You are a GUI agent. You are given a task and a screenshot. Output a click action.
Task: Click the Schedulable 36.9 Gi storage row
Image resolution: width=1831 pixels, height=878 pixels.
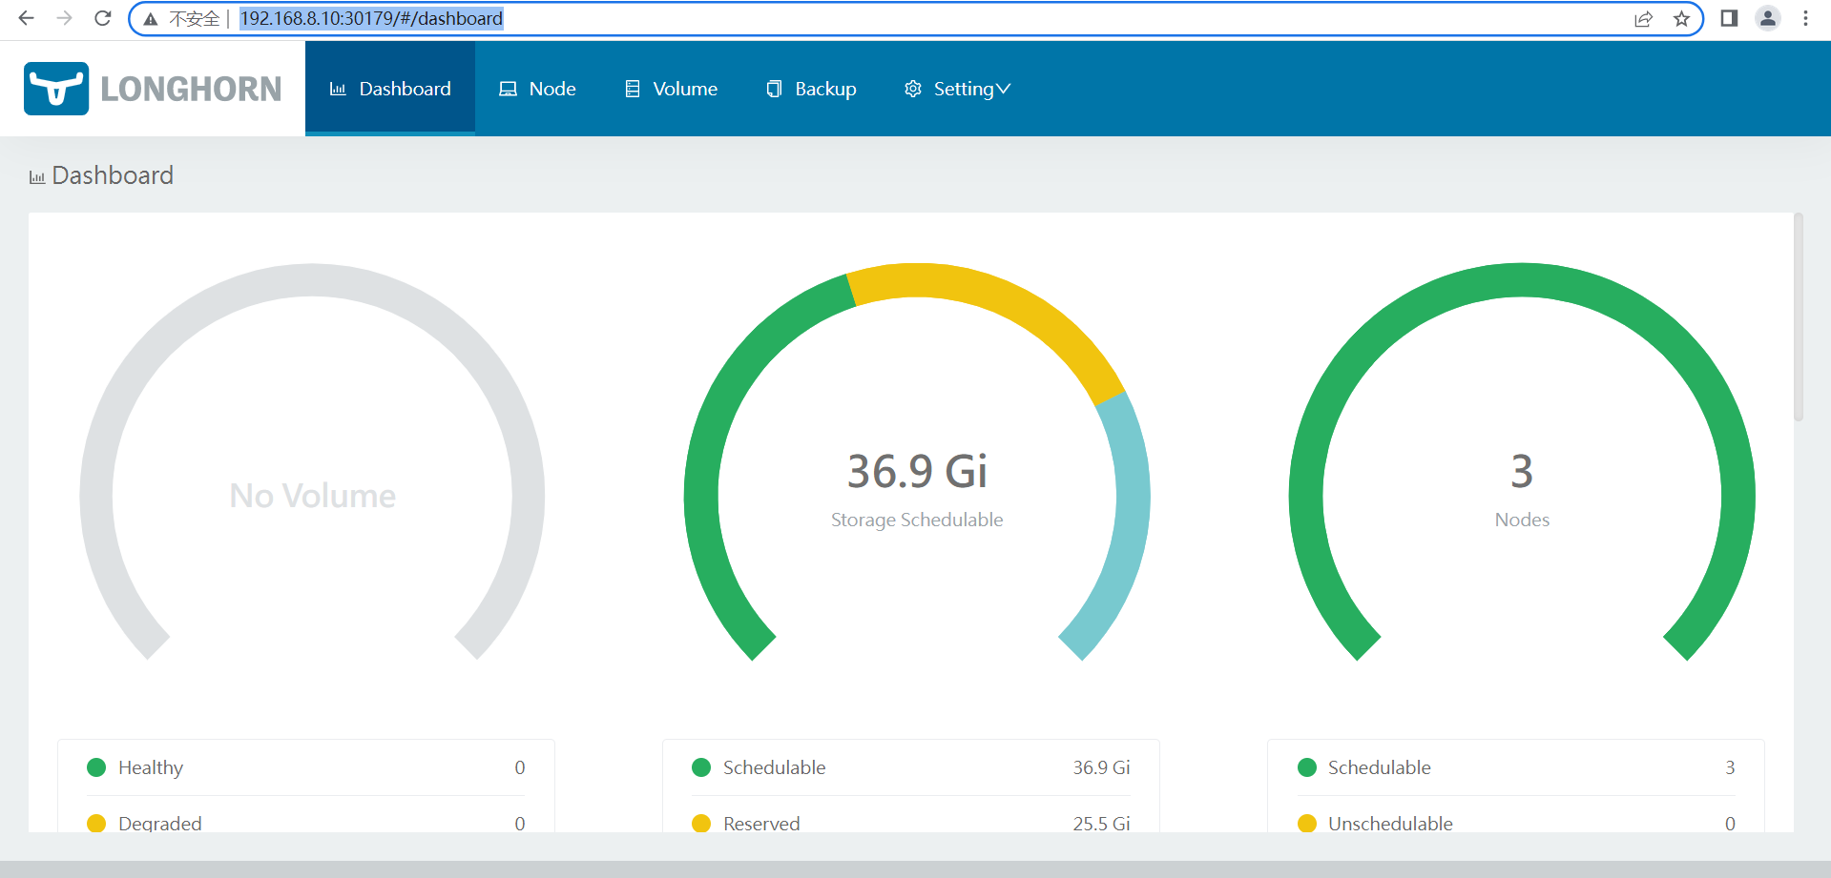coord(911,767)
